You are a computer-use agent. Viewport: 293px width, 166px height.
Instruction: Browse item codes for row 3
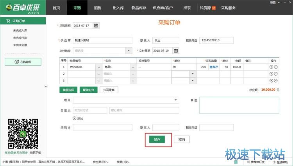pos(99,81)
